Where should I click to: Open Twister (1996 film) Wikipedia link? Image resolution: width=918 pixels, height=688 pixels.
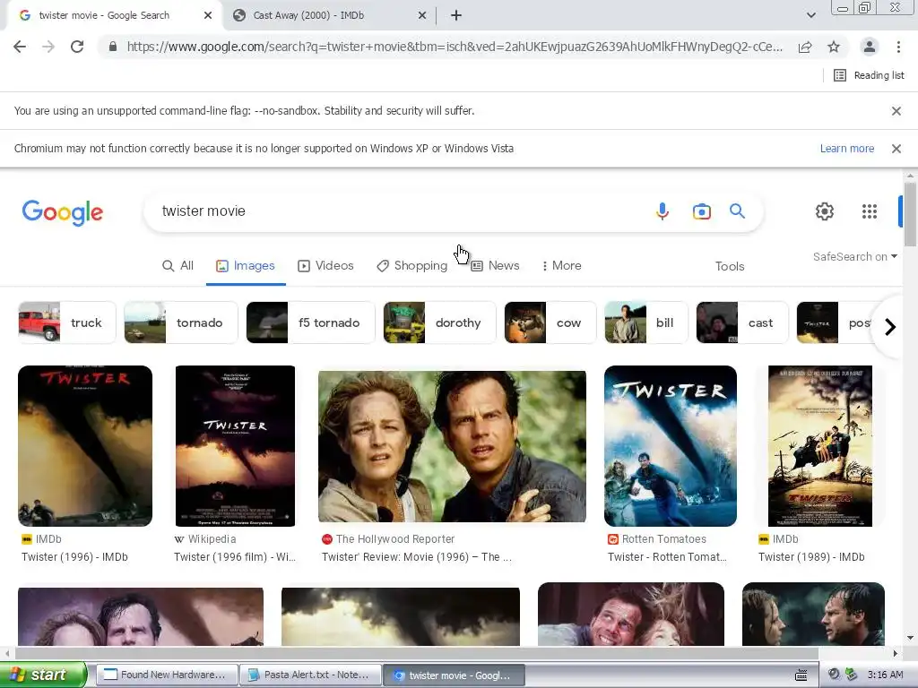pos(235,557)
